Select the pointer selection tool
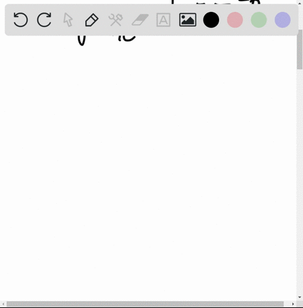This screenshot has width=303, height=308. point(68,20)
